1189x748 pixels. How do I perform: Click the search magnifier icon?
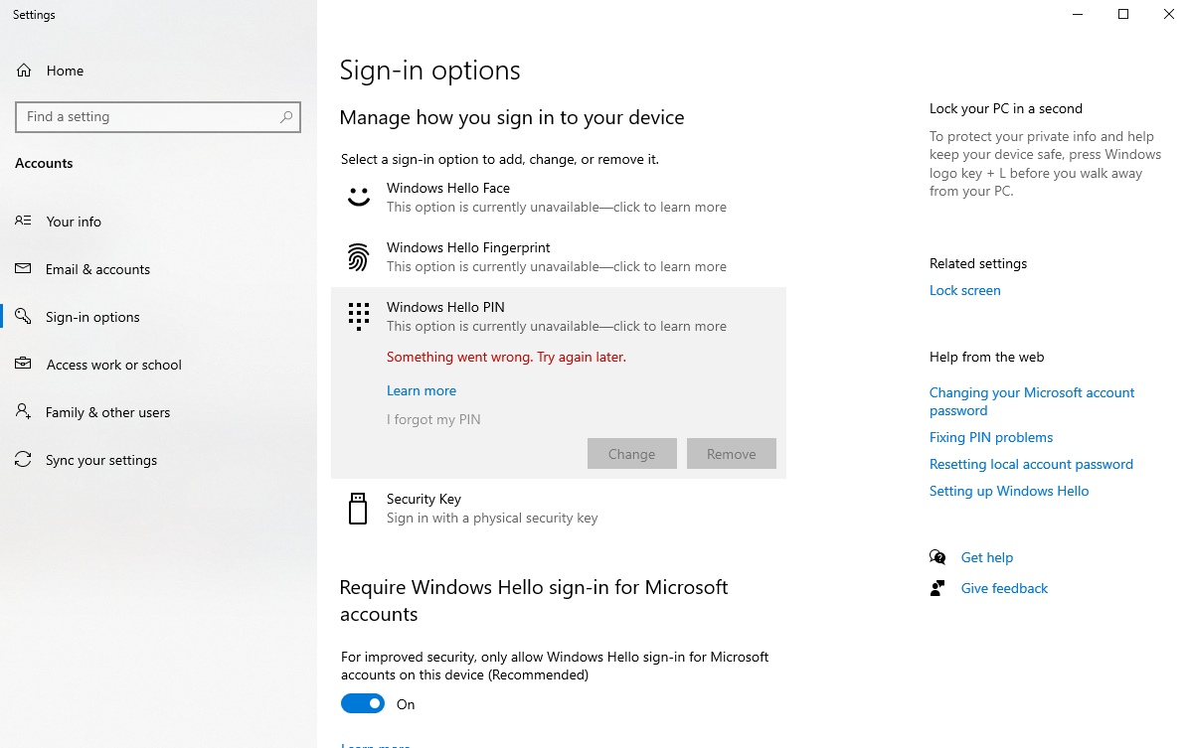point(286,116)
